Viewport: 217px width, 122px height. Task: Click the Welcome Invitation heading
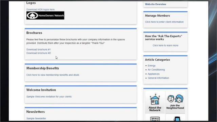41,90
